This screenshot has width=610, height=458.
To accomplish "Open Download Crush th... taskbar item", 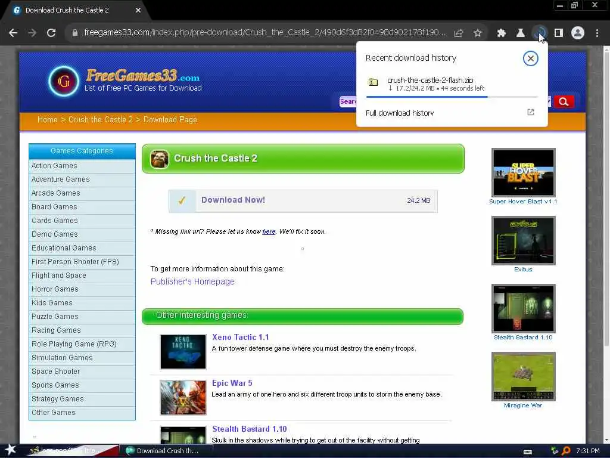I will click(x=166, y=451).
